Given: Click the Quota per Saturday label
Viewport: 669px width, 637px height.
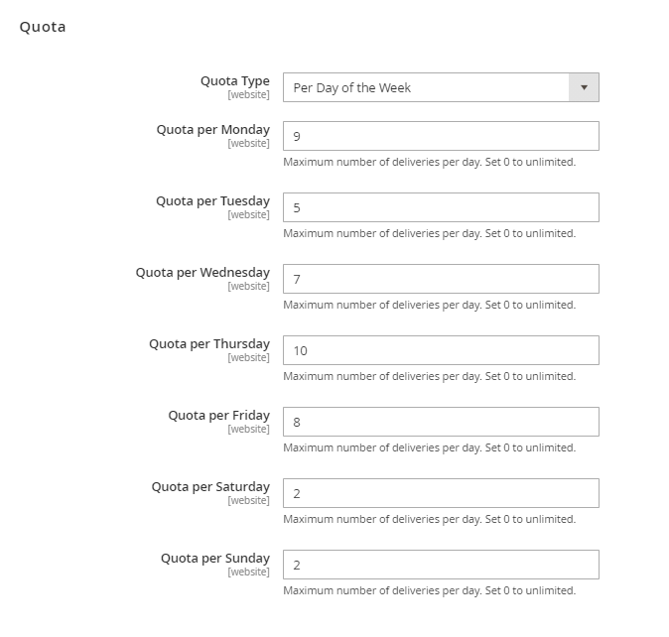Looking at the screenshot, I should (210, 487).
